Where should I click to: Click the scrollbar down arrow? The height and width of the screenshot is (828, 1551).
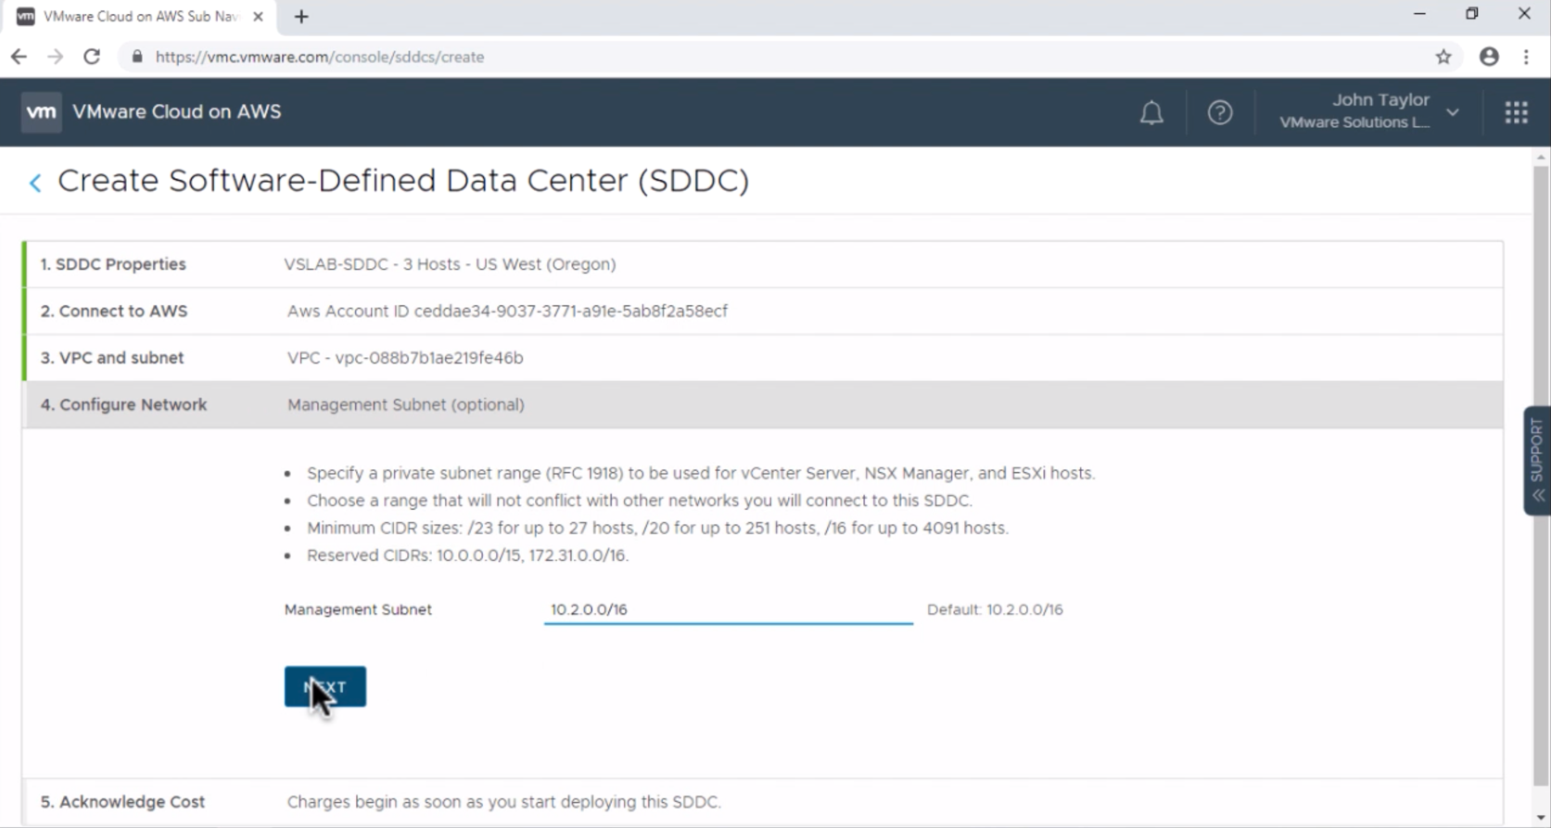[1541, 819]
